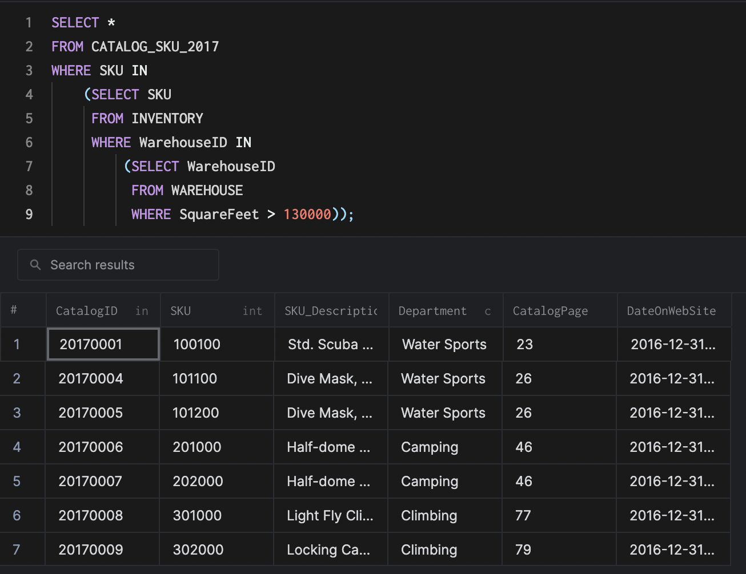This screenshot has width=746, height=574.
Task: Select the Camping cell in row 4
Action: pyautogui.click(x=430, y=447)
